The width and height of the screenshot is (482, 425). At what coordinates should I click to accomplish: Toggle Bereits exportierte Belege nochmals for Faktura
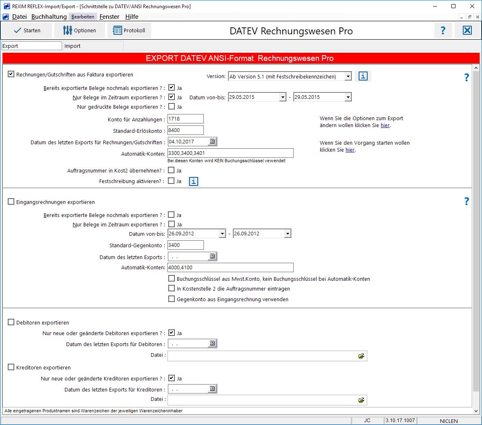pyautogui.click(x=172, y=87)
